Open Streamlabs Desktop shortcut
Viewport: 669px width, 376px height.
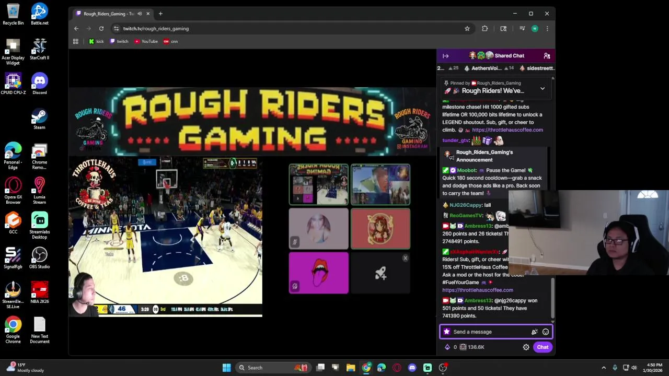[40, 226]
